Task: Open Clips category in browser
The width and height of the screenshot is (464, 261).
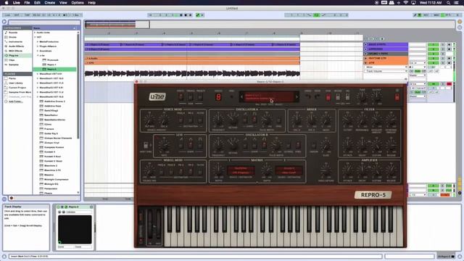Action: point(12,60)
